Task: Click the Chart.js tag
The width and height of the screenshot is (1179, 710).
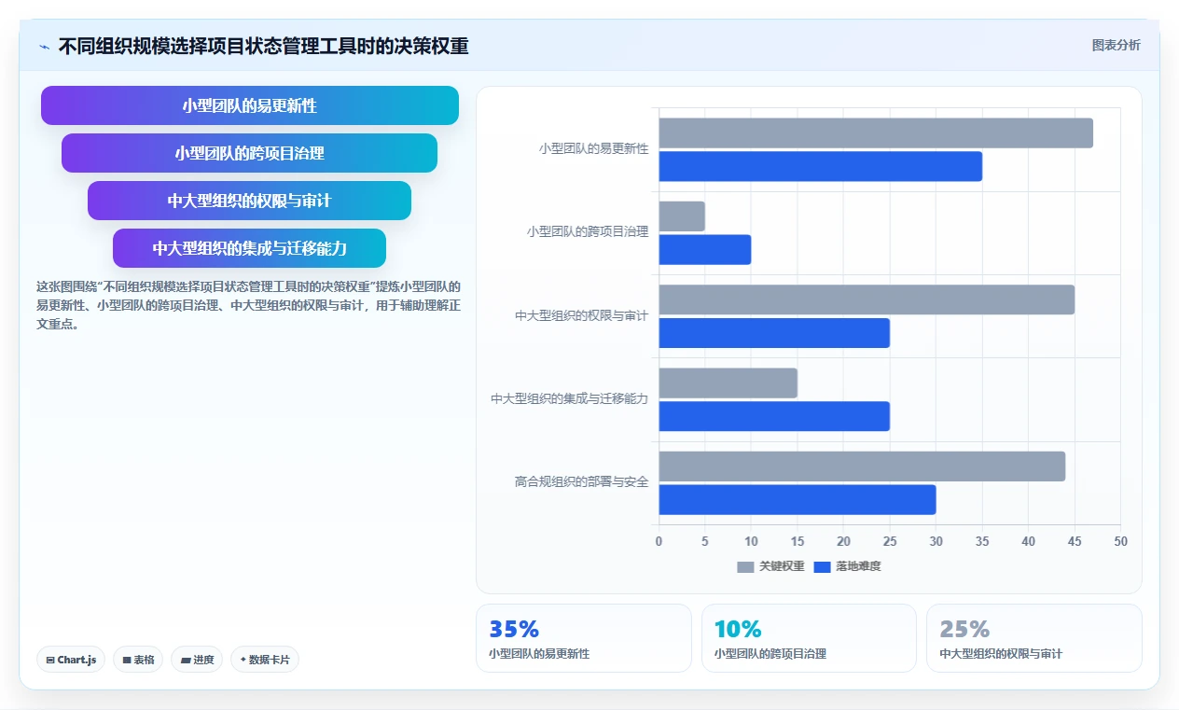Action: pyautogui.click(x=72, y=660)
